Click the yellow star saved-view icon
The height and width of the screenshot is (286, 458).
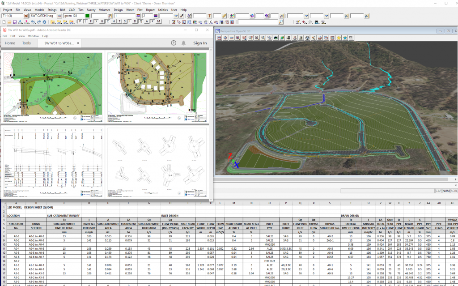point(339,38)
